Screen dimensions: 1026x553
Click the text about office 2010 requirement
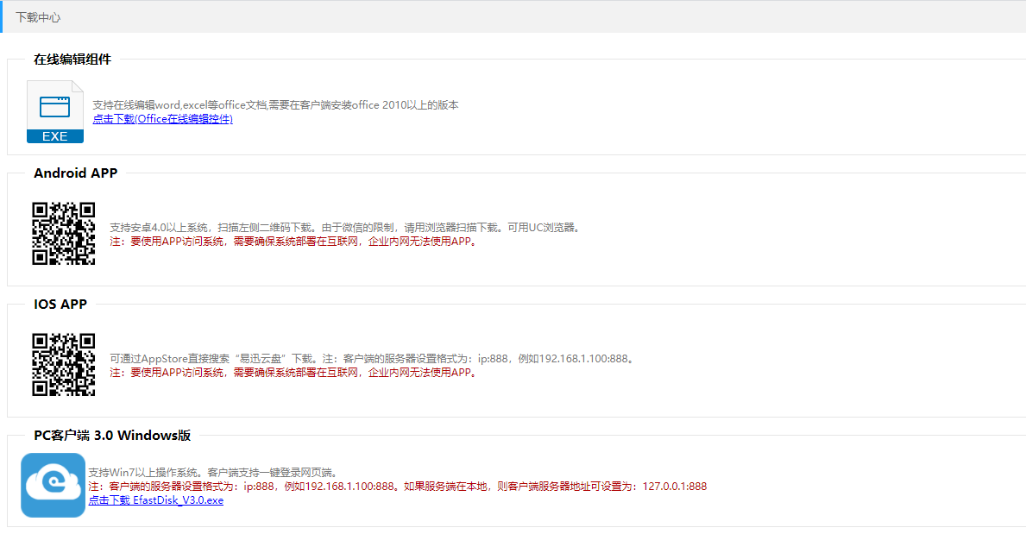(275, 104)
